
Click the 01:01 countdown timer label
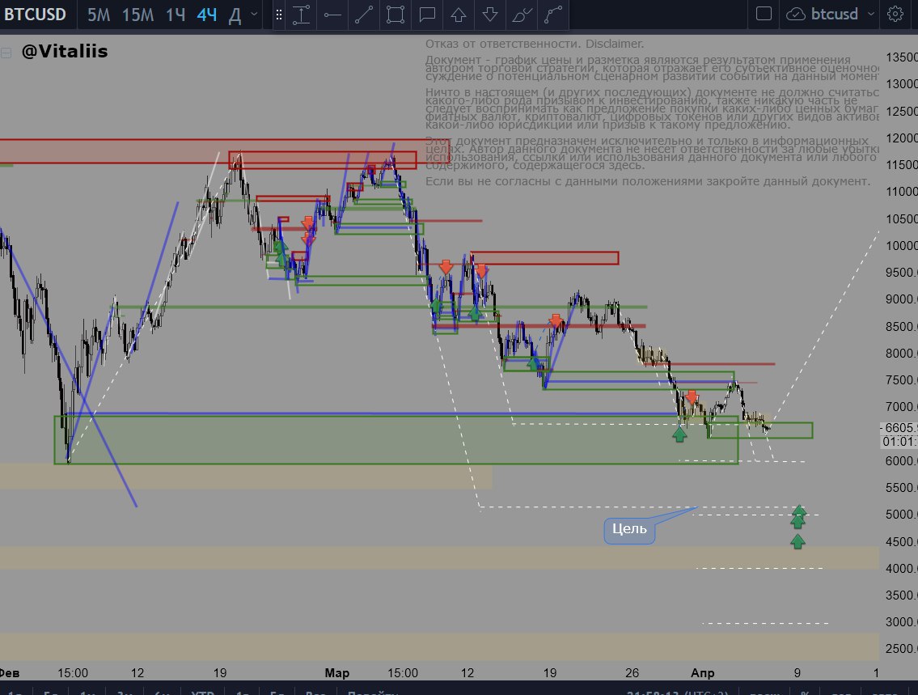(899, 442)
